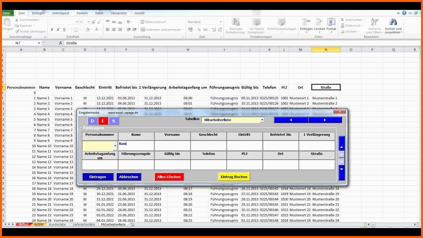Click the increase indent icon
Image resolution: width=423 pixels, height=238 pixels.
click(x=135, y=29)
